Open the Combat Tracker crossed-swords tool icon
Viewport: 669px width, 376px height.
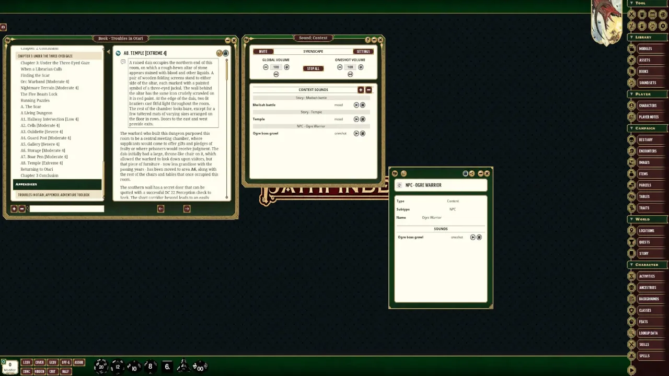(x=631, y=15)
